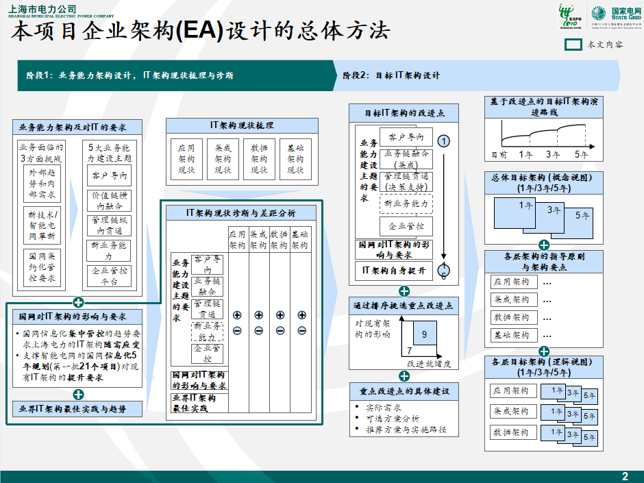Click the plus symbol in matrix 基础架构 column

tap(302, 315)
